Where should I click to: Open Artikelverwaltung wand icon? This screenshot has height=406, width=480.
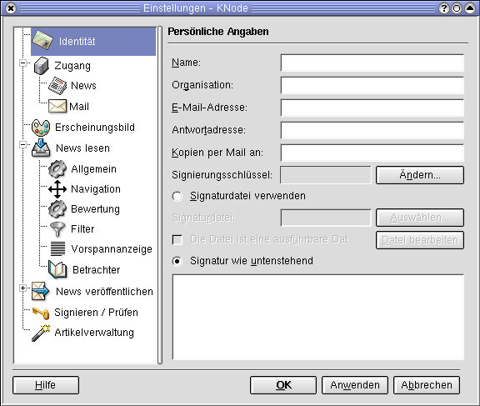tap(41, 333)
